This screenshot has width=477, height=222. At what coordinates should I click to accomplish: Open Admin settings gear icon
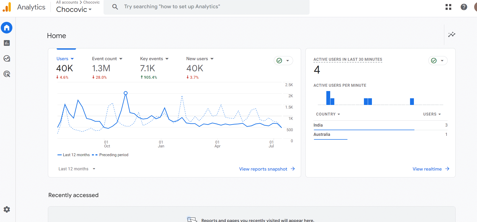[7, 209]
